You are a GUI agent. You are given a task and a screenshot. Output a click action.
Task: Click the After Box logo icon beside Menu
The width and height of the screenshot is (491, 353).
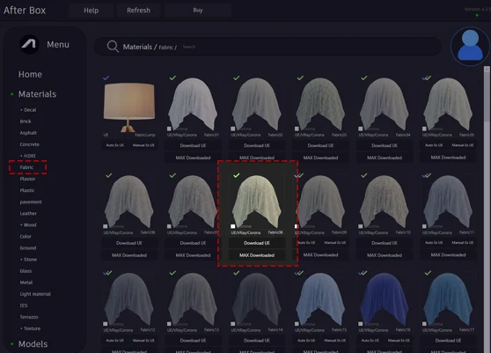click(x=29, y=44)
